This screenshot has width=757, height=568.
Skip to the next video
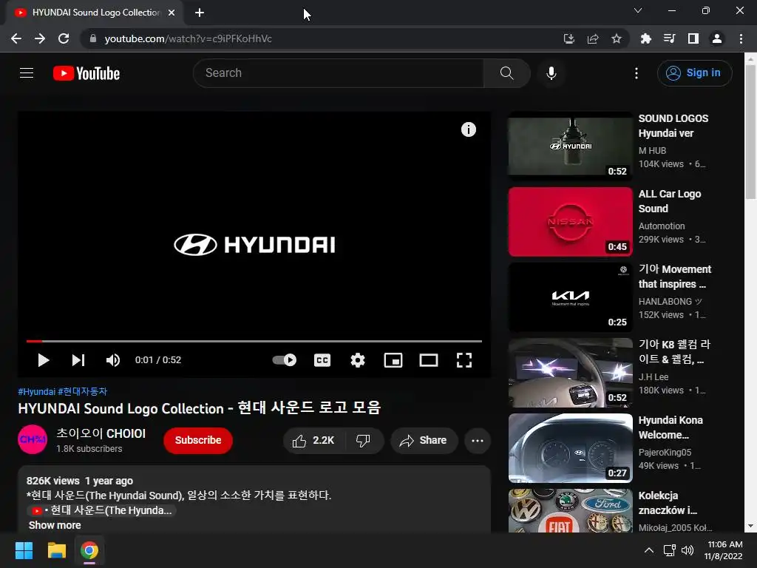pos(78,360)
